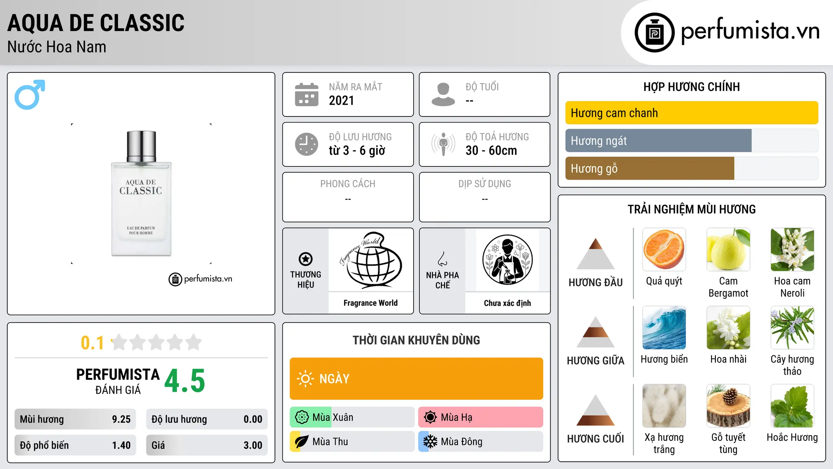Click the HƯƠNG CUỐI pyramid icon

[x=595, y=410]
